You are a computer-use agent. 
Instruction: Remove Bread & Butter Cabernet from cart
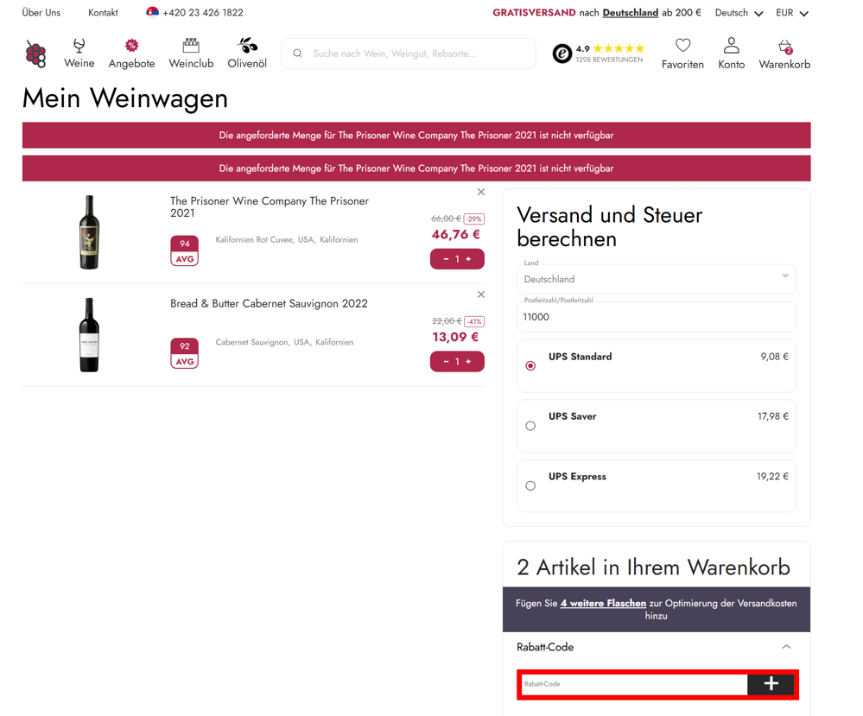(x=481, y=295)
